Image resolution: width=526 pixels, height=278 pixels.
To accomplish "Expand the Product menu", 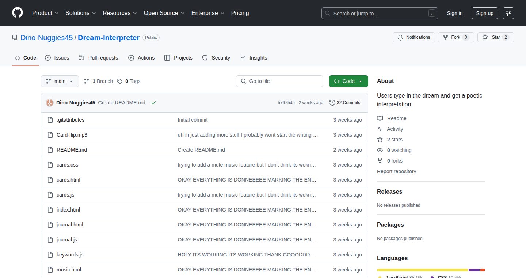I will point(45,13).
